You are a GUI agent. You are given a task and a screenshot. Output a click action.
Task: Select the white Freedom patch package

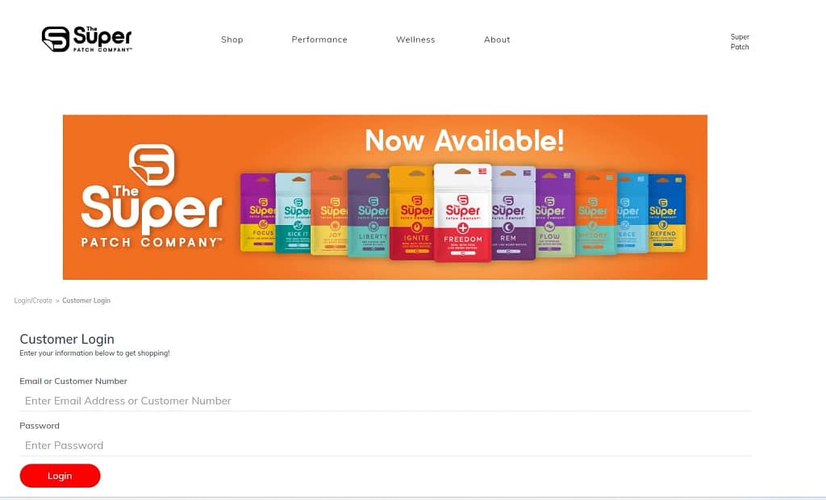(462, 212)
